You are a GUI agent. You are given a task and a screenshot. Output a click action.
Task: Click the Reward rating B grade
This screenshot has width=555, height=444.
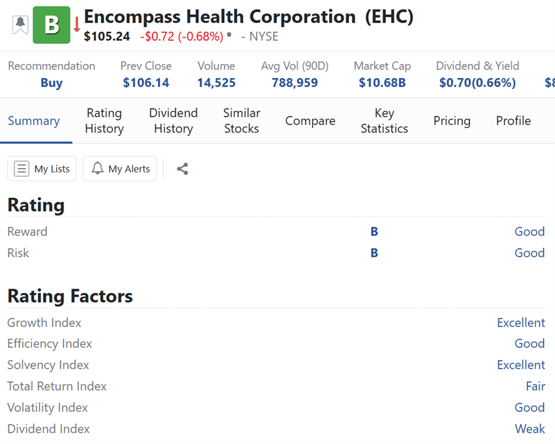[x=374, y=232]
